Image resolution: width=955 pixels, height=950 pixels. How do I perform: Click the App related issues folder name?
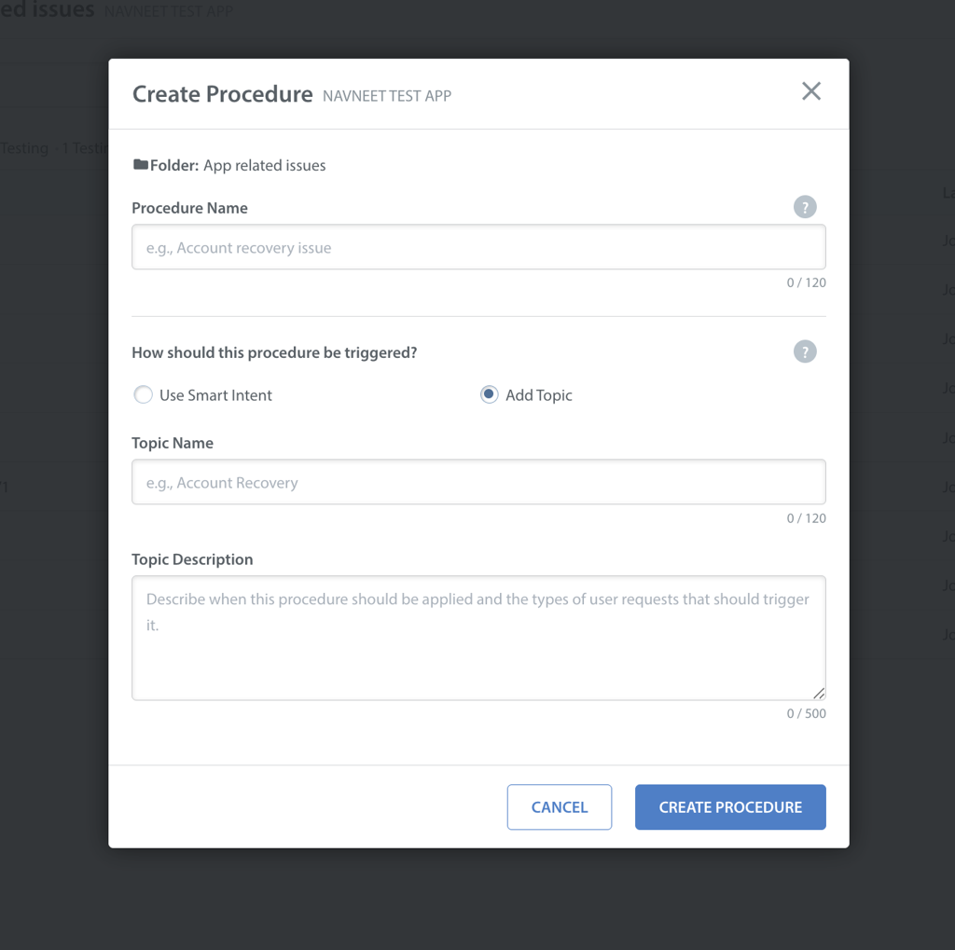(x=265, y=166)
